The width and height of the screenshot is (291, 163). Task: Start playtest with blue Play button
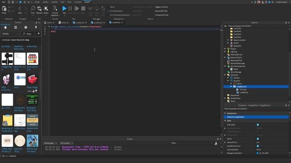[64, 9]
